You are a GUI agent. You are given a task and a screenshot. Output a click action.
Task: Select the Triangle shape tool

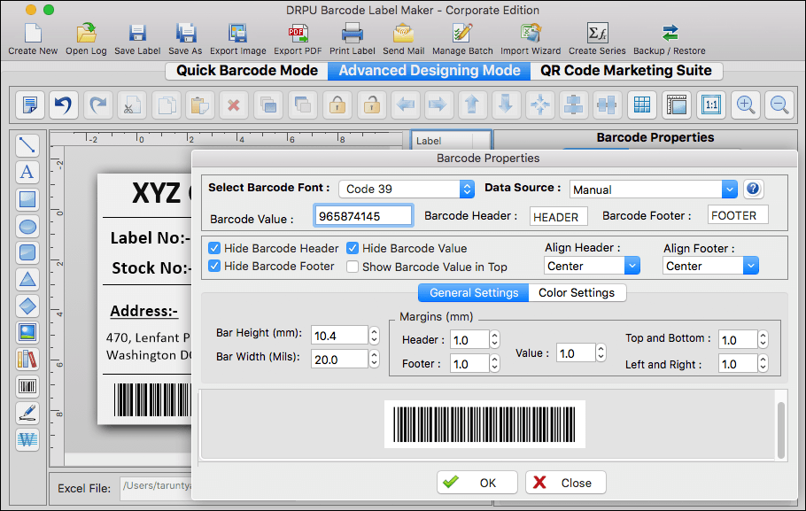(x=27, y=280)
